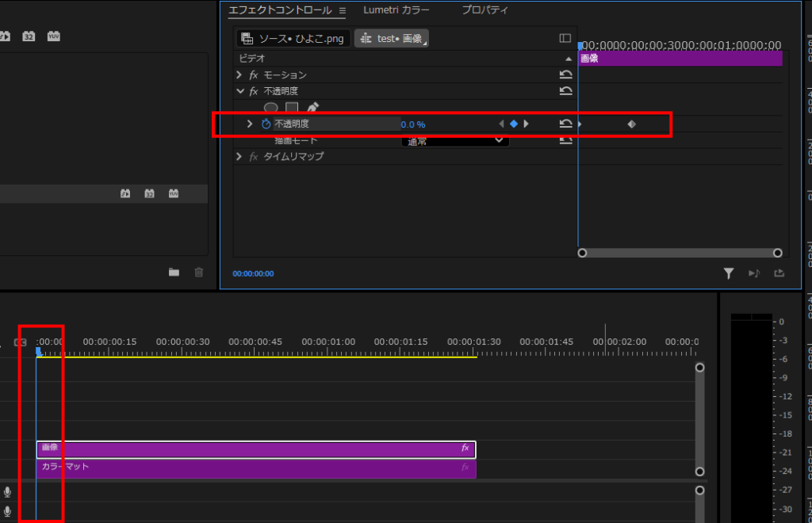Reset the Motion effect
The image size is (812, 523).
click(x=565, y=74)
